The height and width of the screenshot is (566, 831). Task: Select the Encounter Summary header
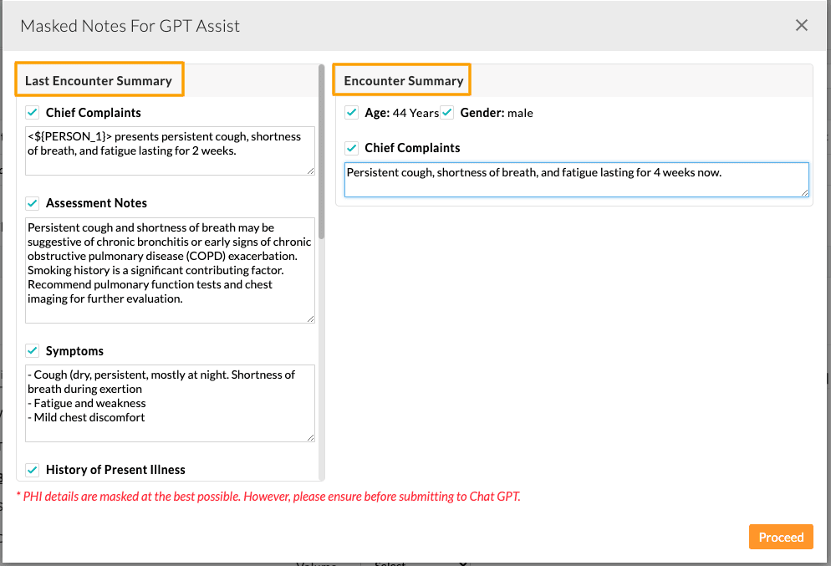[401, 79]
